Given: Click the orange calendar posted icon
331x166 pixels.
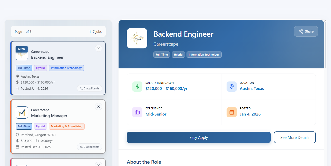Looking at the screenshot, I should (231, 112).
